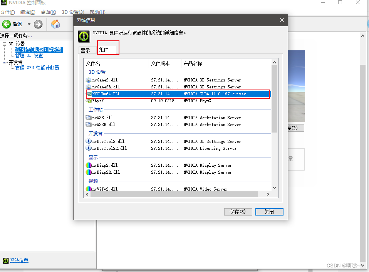369x272 pixels.
Task: Click the nvDevToolS.dll info icon
Action: click(x=89, y=141)
